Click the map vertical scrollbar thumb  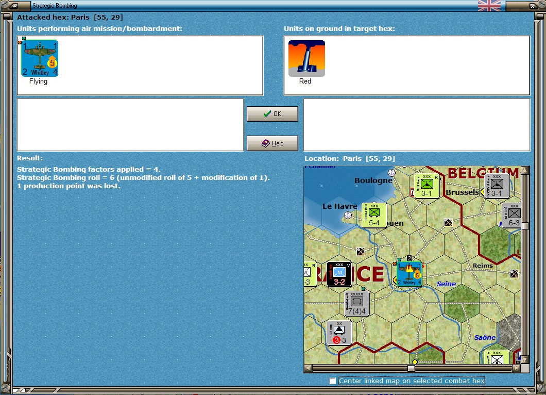click(x=525, y=225)
